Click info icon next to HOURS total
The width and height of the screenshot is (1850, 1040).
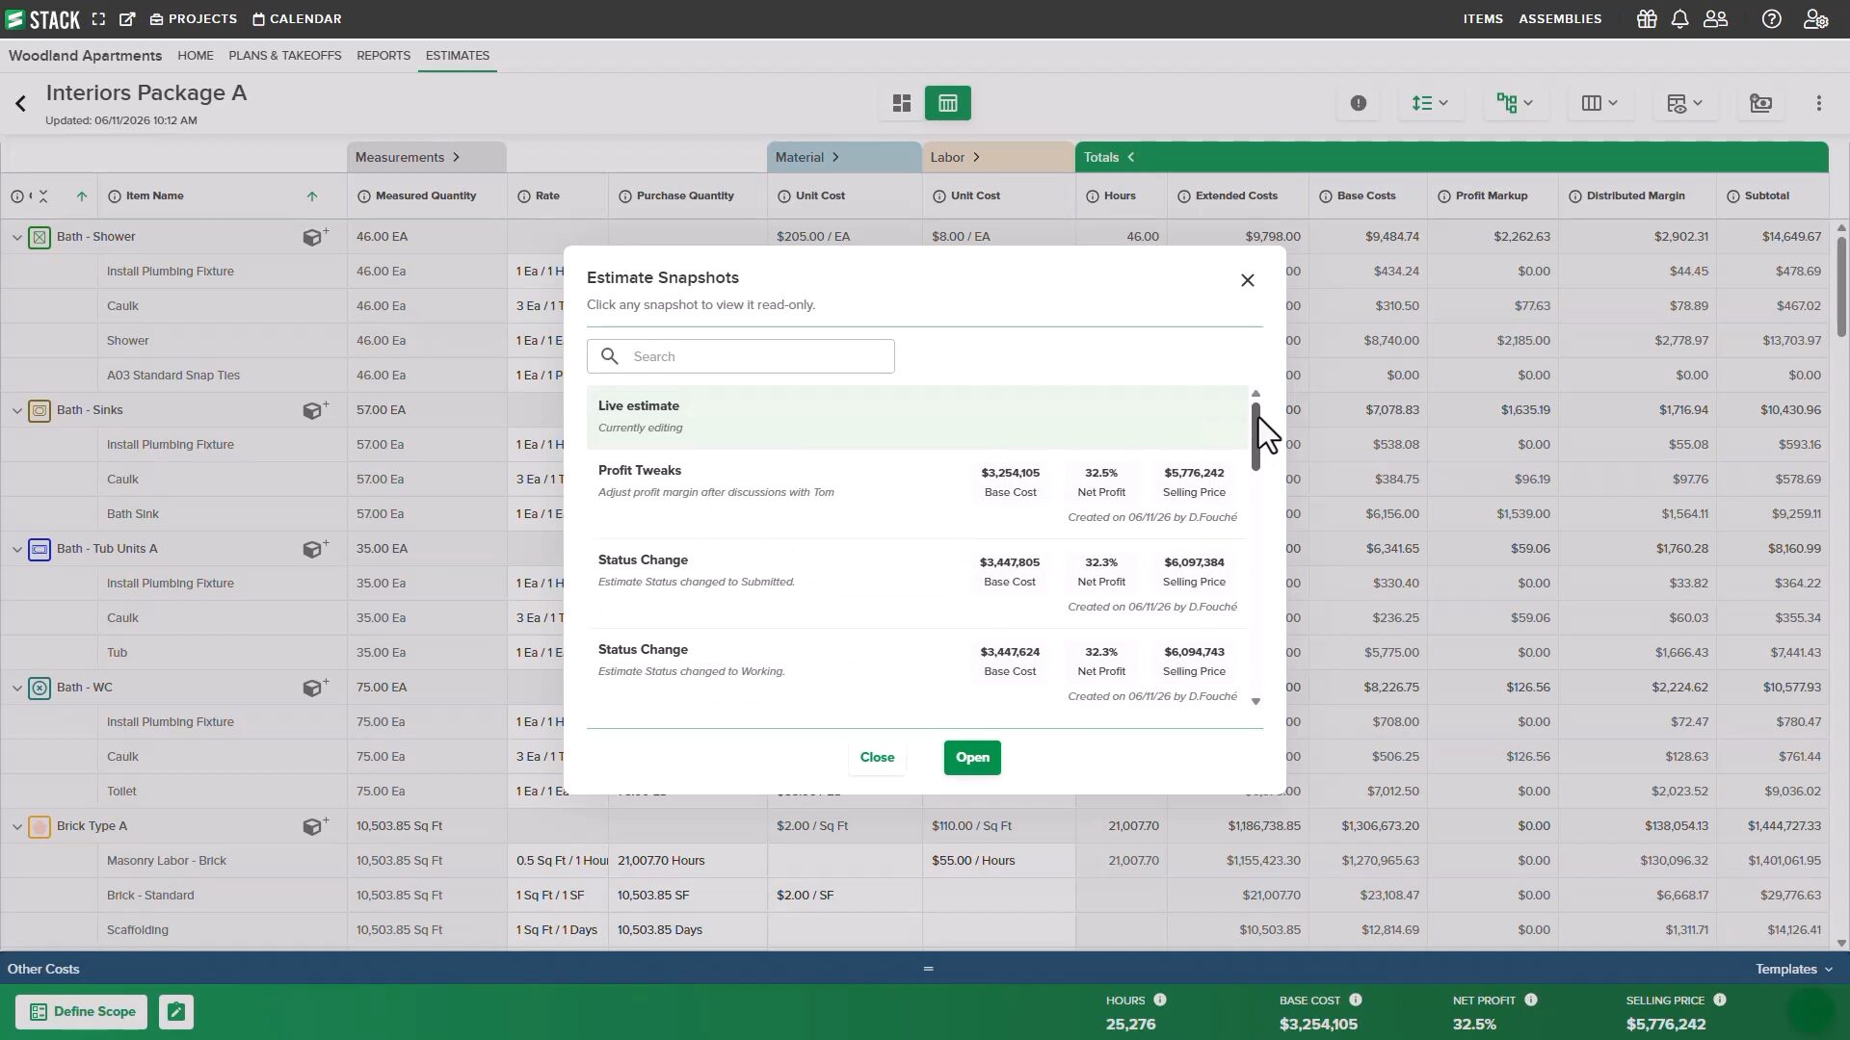[1160, 1000]
